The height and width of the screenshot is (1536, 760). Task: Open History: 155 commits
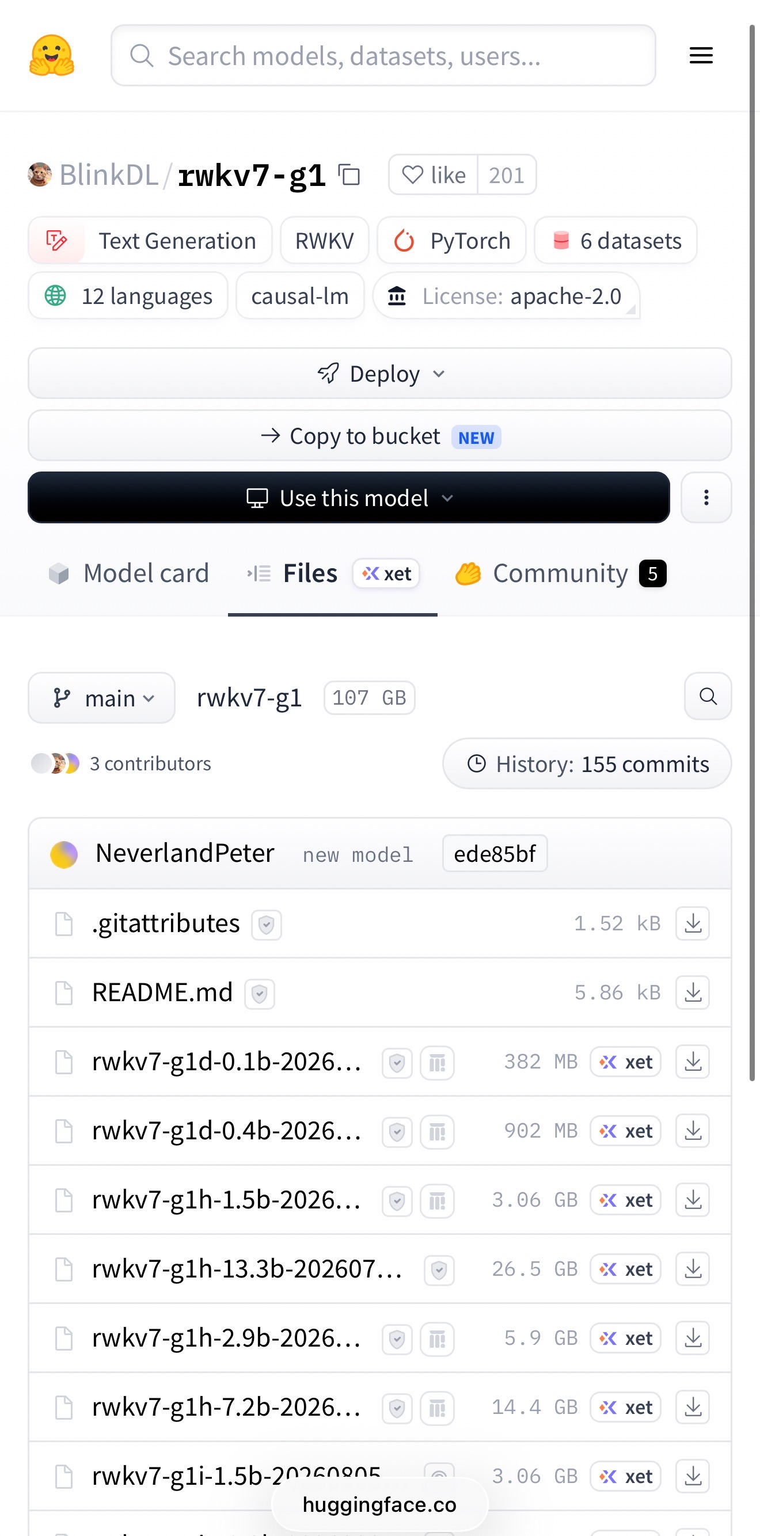point(587,764)
